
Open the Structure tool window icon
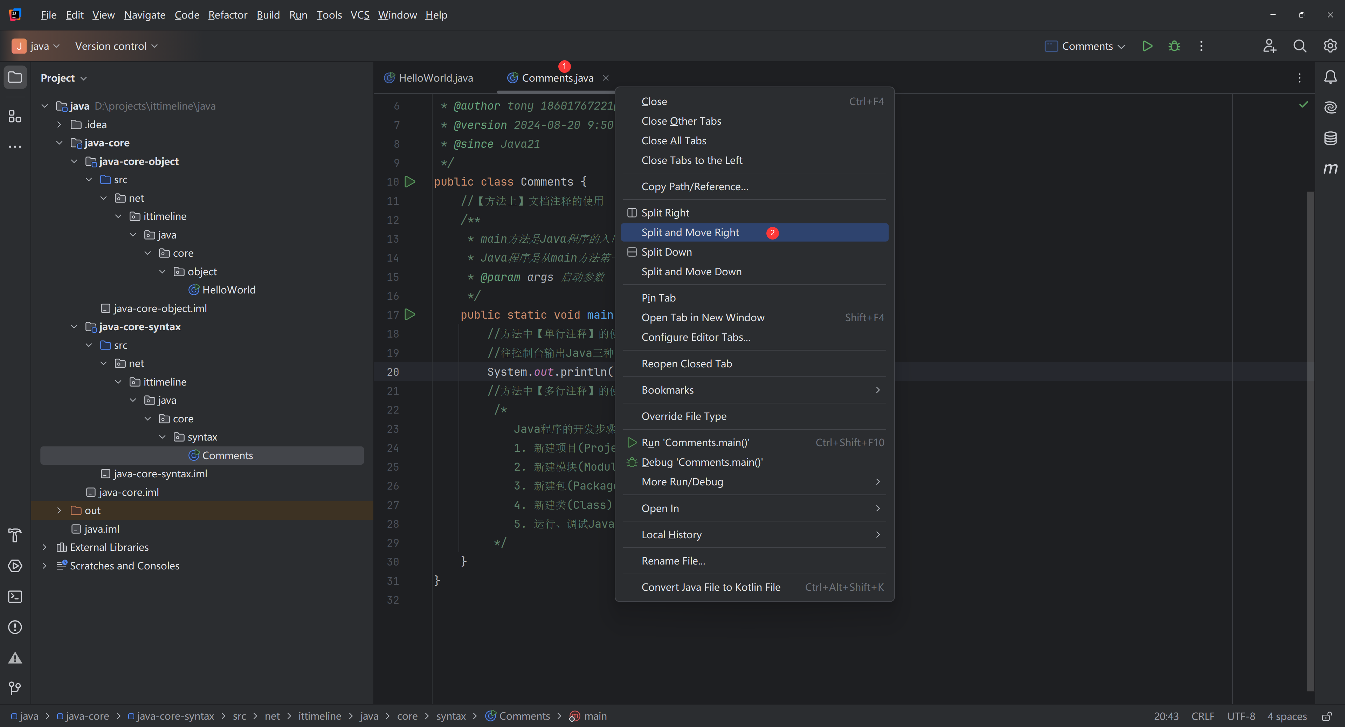click(x=15, y=116)
